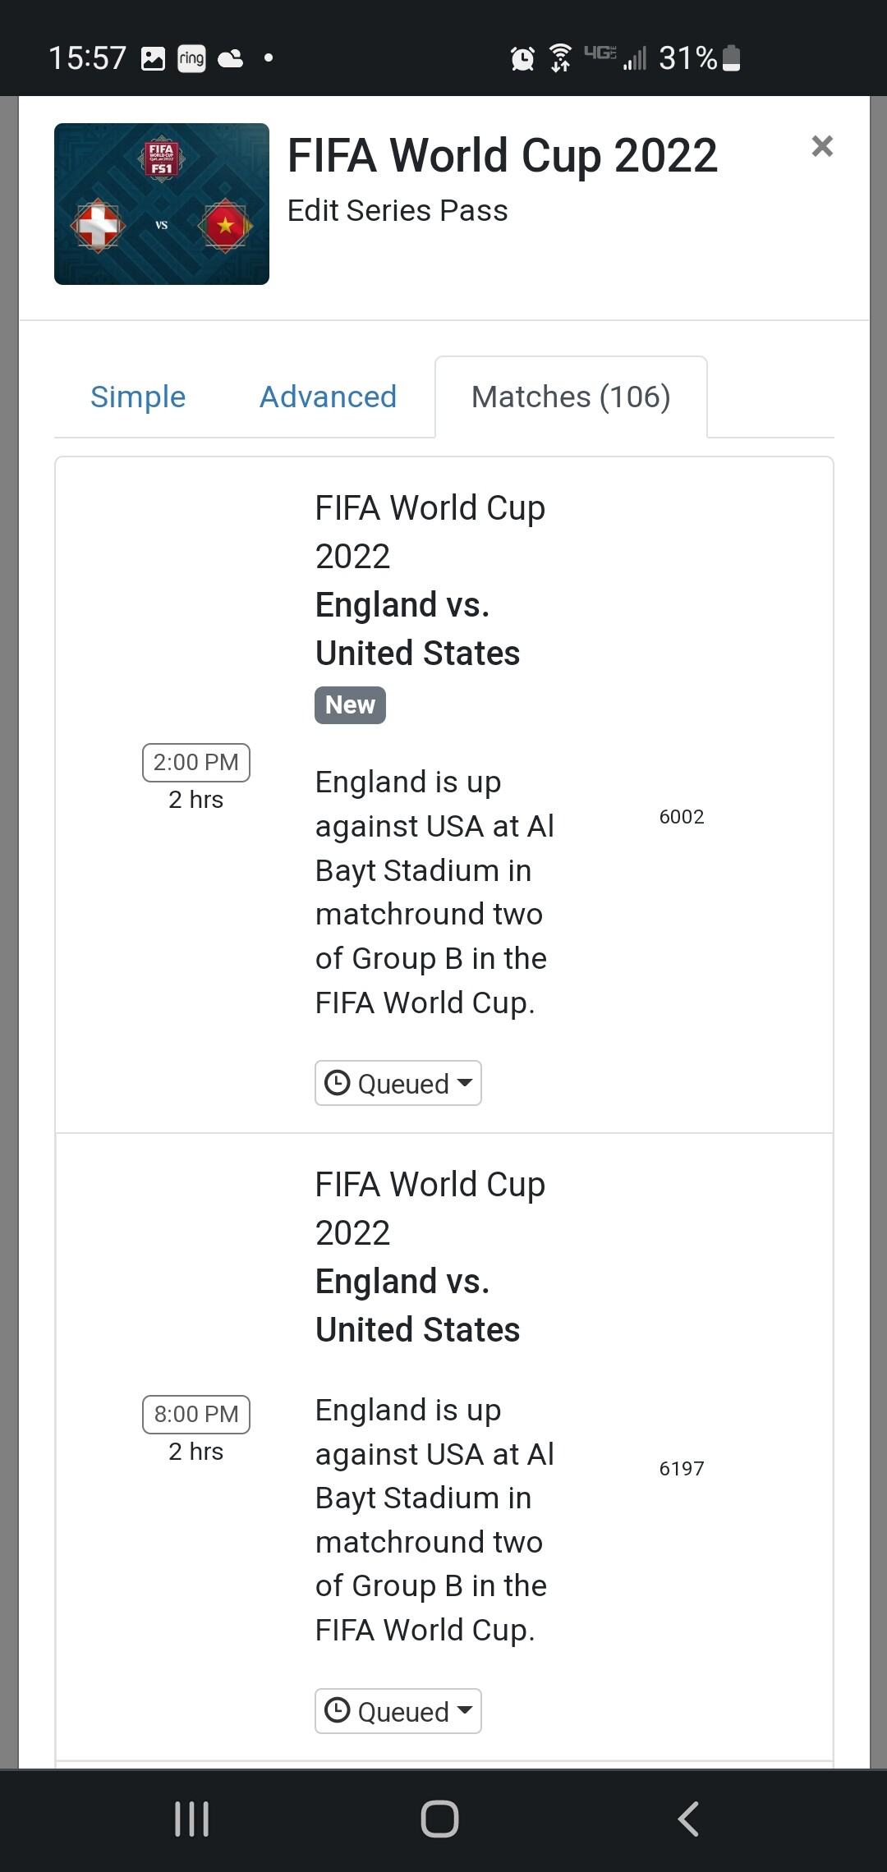Tap the Android recent apps button
Image resolution: width=887 pixels, height=1872 pixels.
tap(192, 1819)
